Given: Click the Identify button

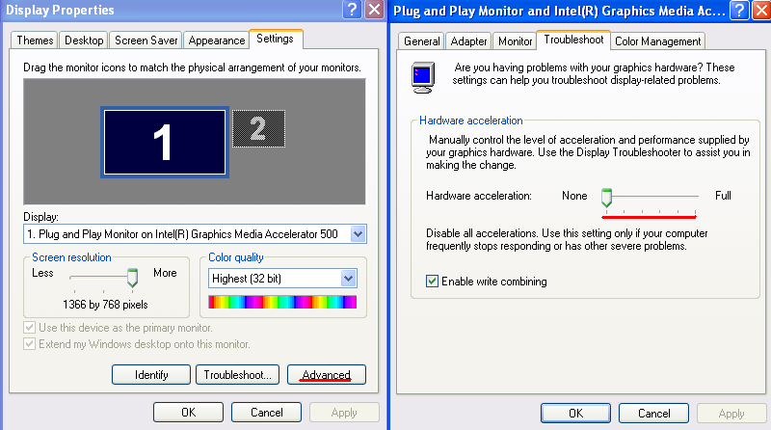Looking at the screenshot, I should pos(151,375).
